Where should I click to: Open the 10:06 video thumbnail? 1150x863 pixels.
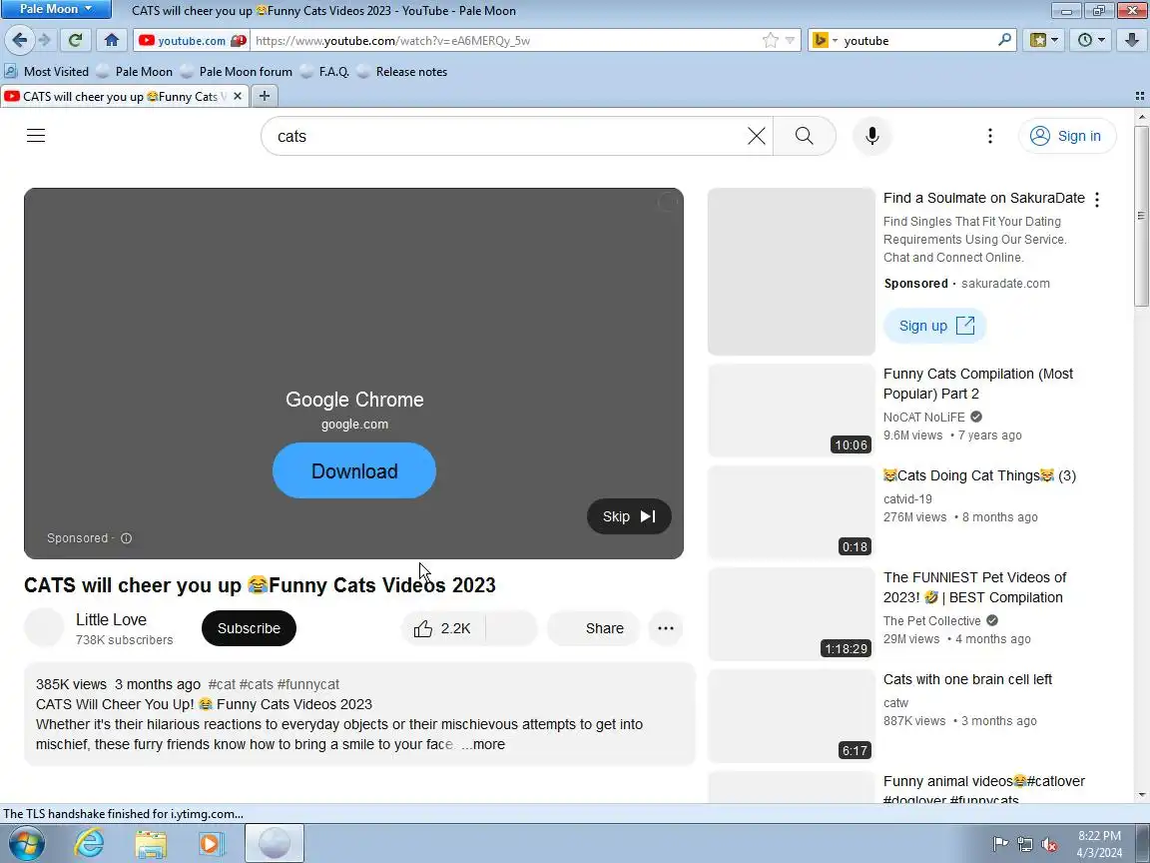click(x=792, y=411)
